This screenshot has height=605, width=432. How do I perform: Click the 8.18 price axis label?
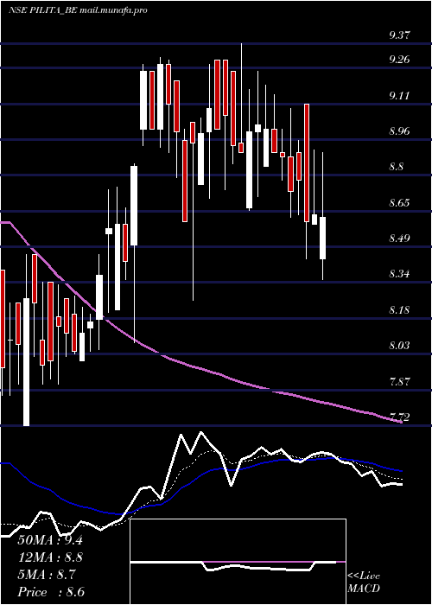pyautogui.click(x=399, y=310)
